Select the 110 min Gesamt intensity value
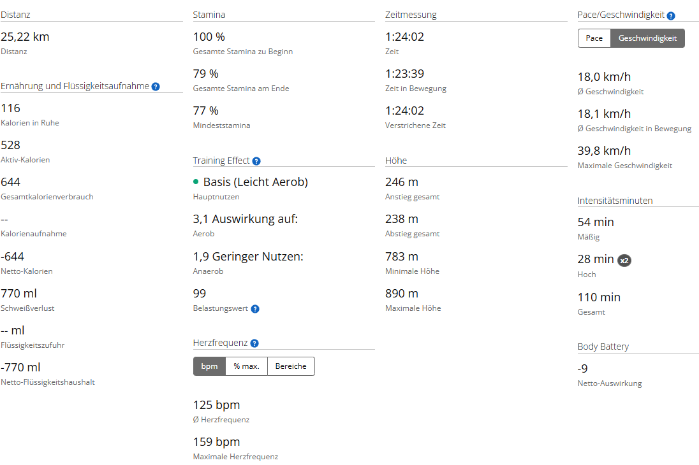 tap(599, 297)
